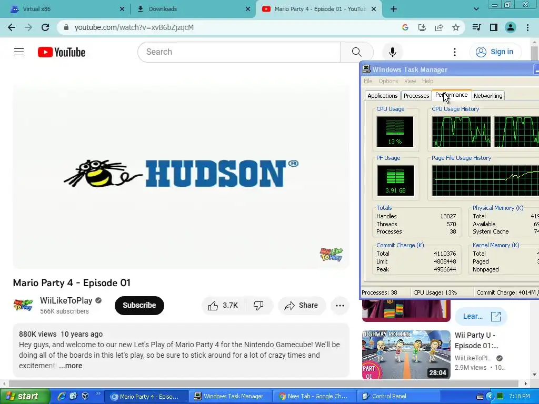Launch Internet Explorer from Quick Launch
This screenshot has width=539, height=404.
61,396
